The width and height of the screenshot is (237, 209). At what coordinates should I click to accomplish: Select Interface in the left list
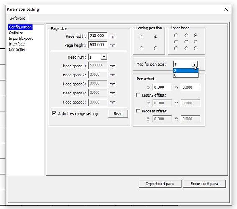16,44
